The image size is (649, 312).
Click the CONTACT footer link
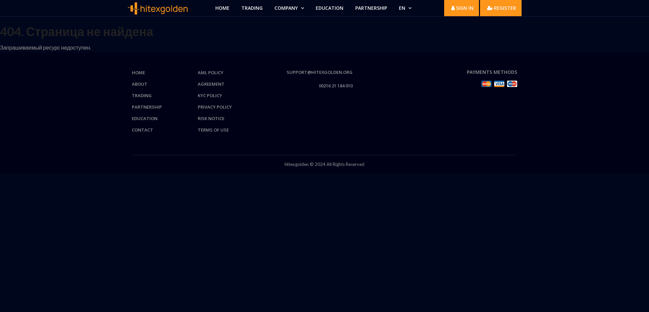click(x=142, y=130)
